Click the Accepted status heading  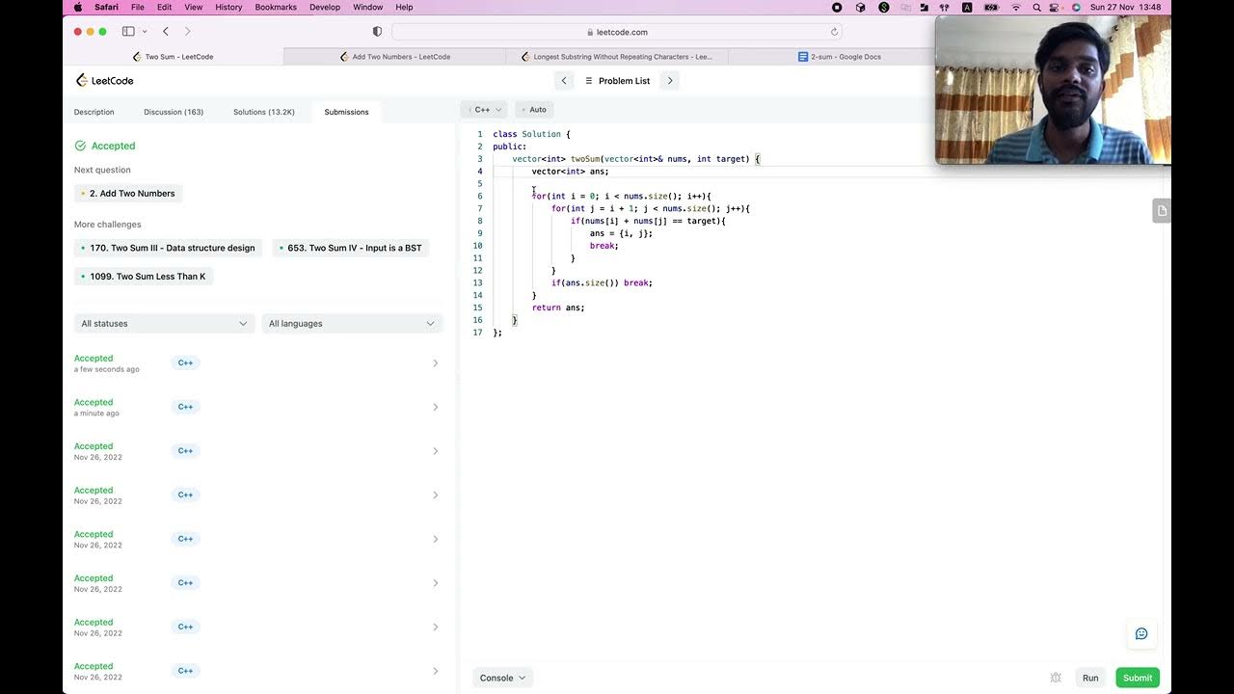(105, 147)
